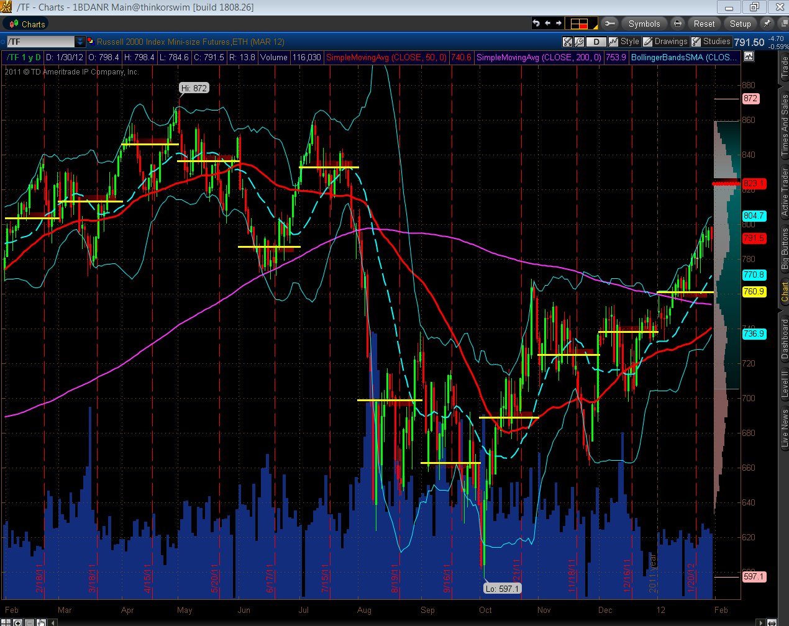Open the Symbols button
This screenshot has width=789, height=626.
pos(644,24)
